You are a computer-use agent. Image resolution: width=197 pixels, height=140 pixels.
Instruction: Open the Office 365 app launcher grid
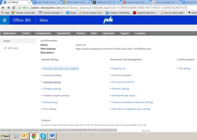coord(5,20)
